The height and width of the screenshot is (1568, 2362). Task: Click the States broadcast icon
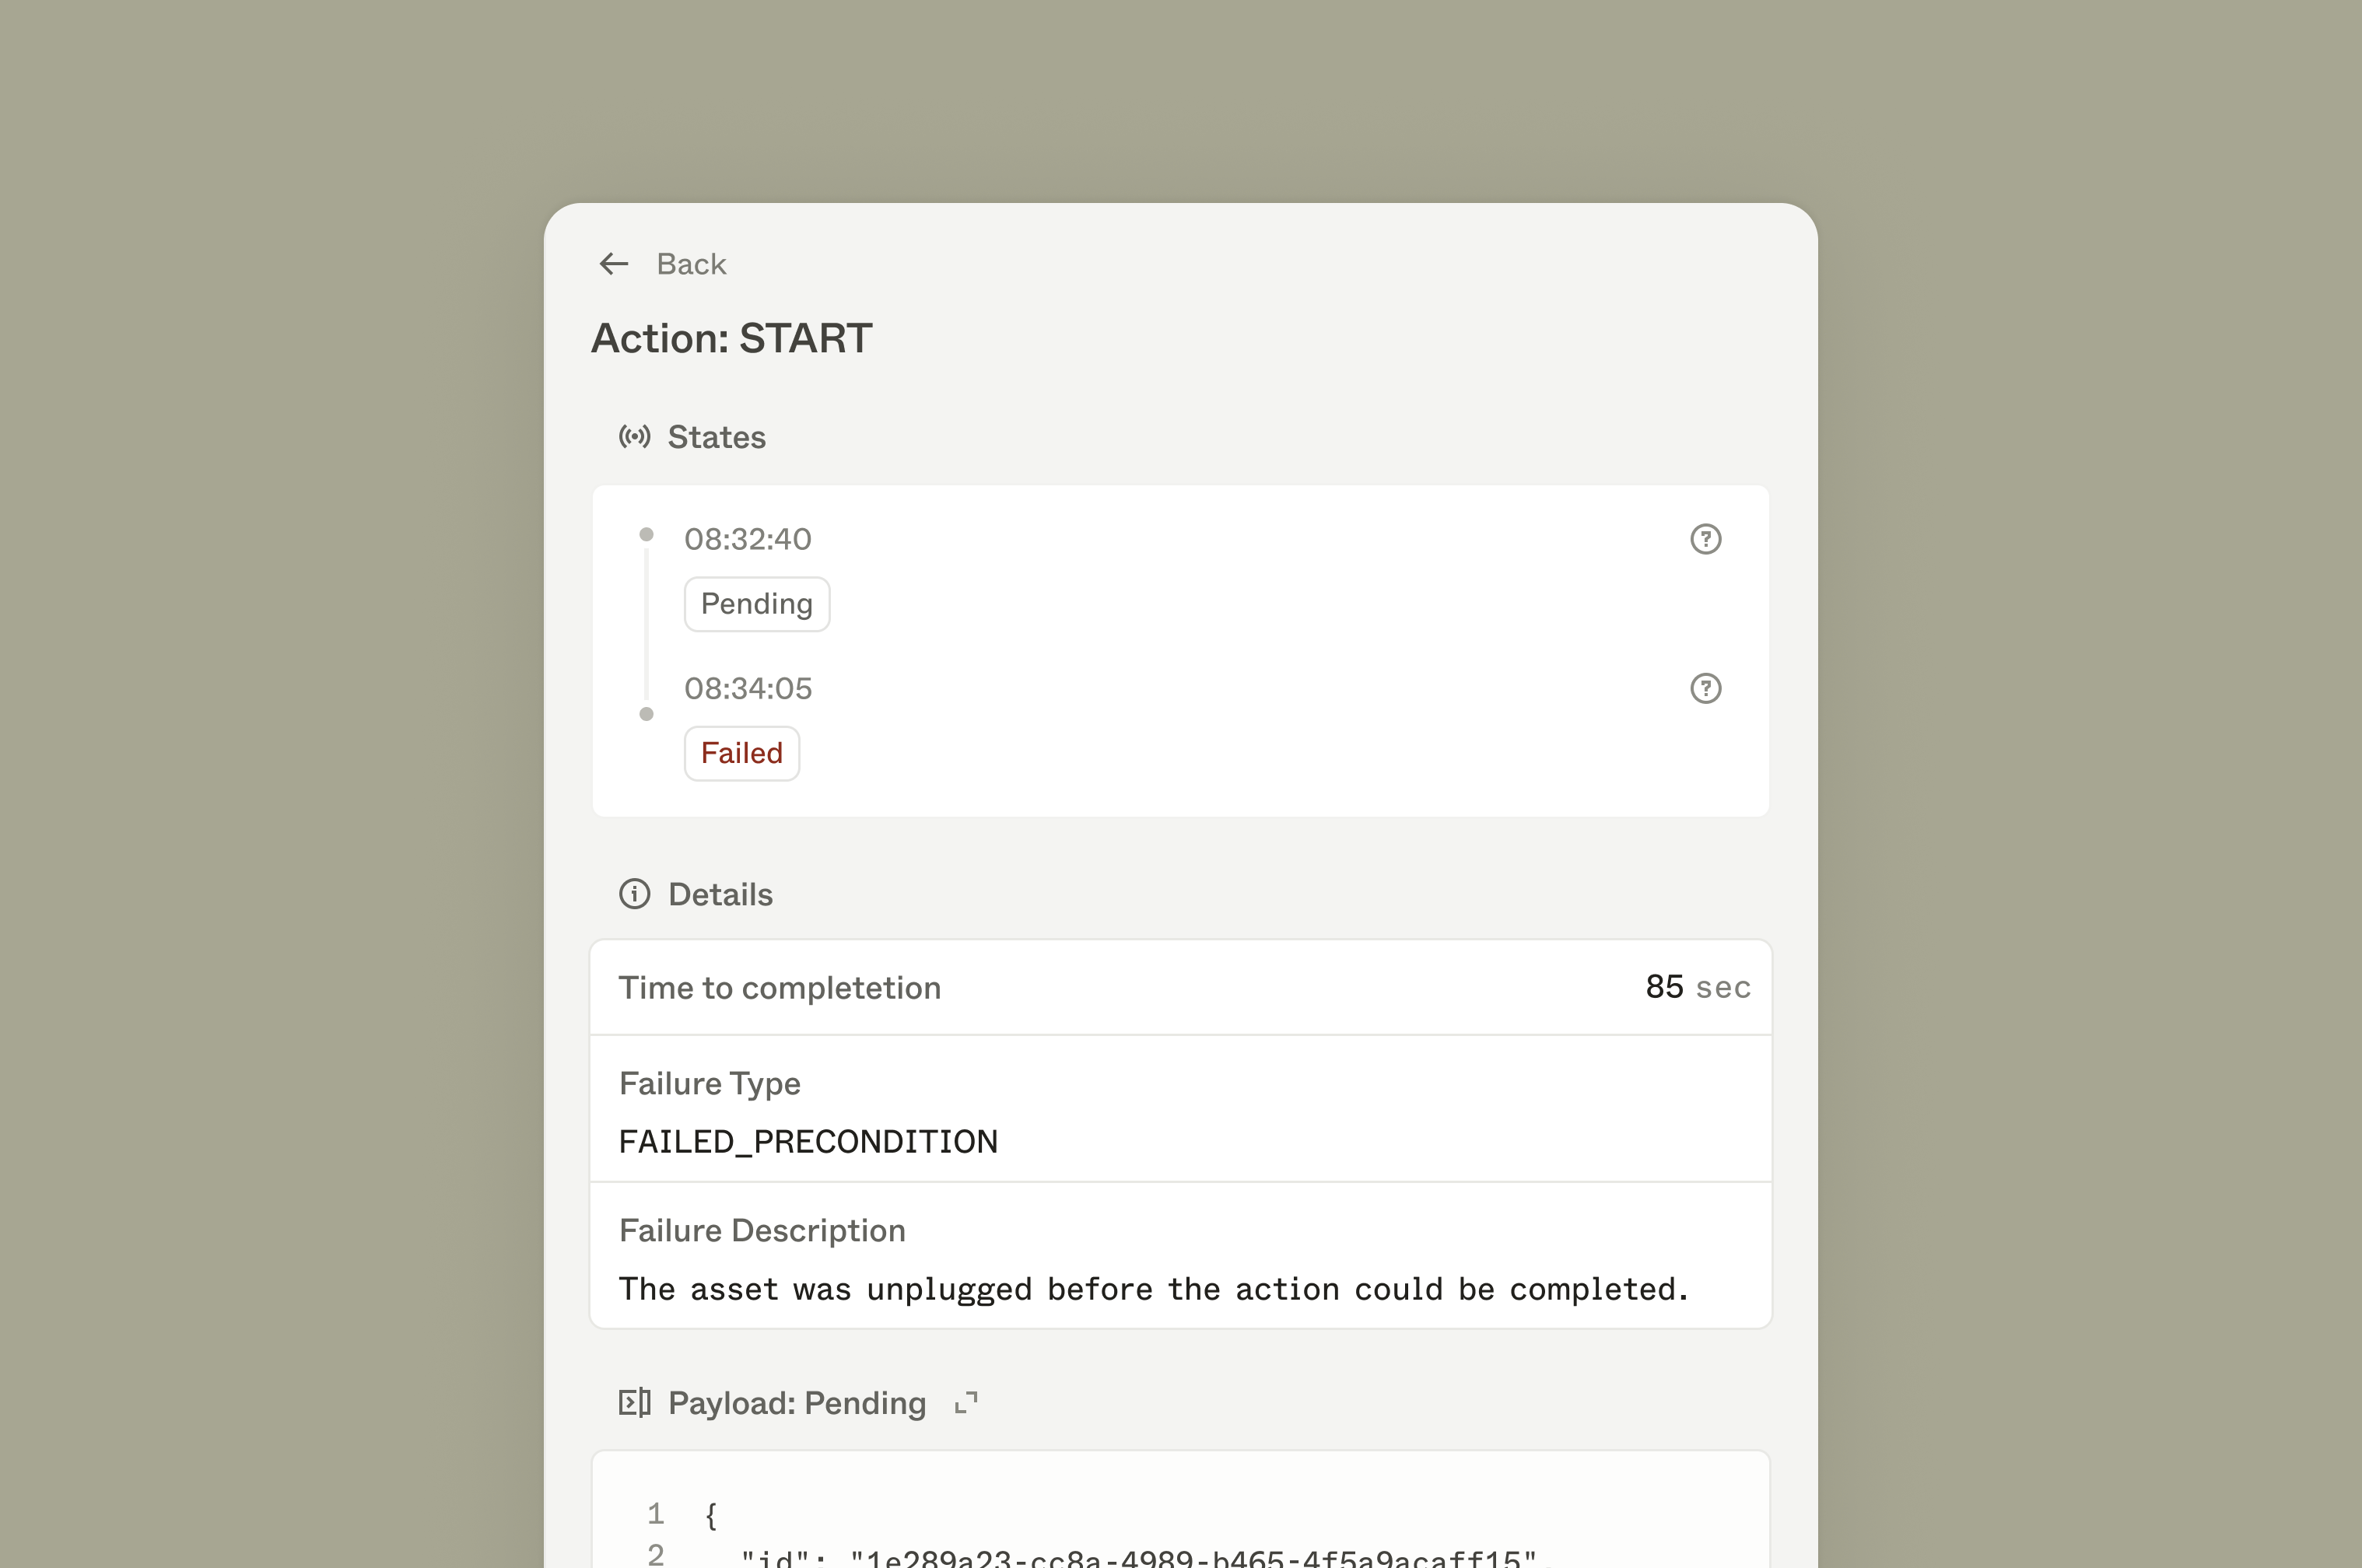coord(634,437)
